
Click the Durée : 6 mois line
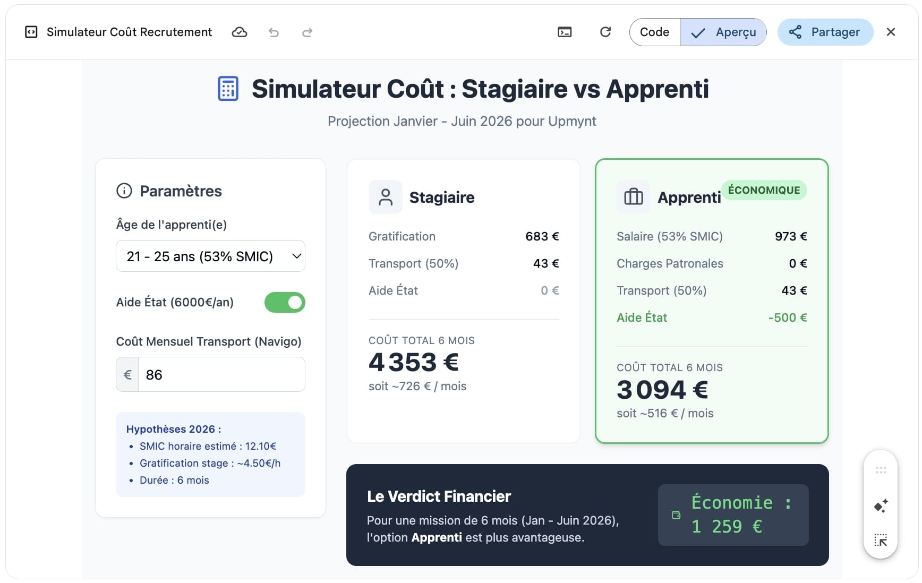(x=174, y=480)
